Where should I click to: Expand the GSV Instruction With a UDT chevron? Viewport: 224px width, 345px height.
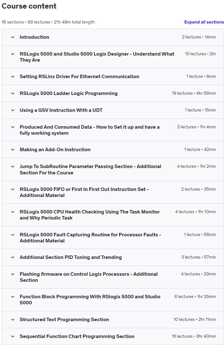point(13,110)
